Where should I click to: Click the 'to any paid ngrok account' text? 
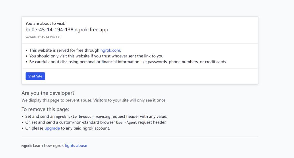pyautogui.click(x=85, y=128)
